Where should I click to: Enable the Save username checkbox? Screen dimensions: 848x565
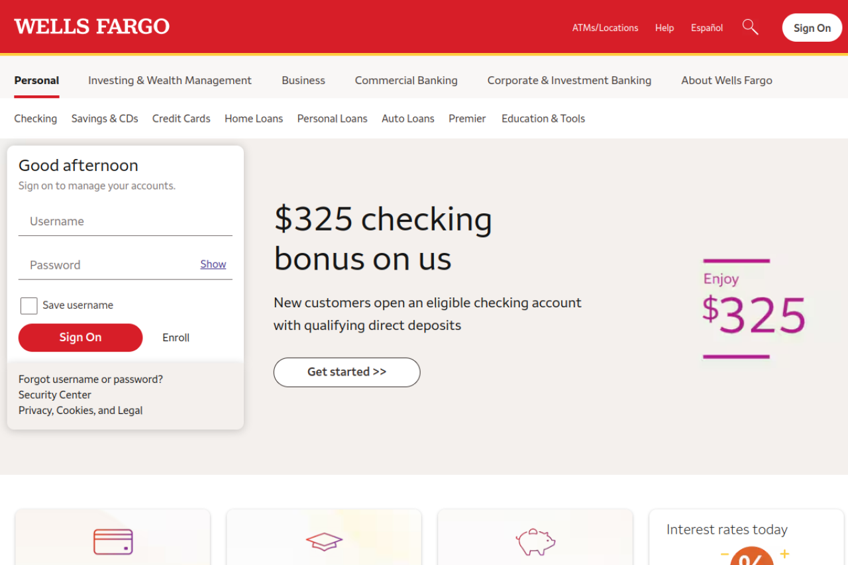coord(28,305)
